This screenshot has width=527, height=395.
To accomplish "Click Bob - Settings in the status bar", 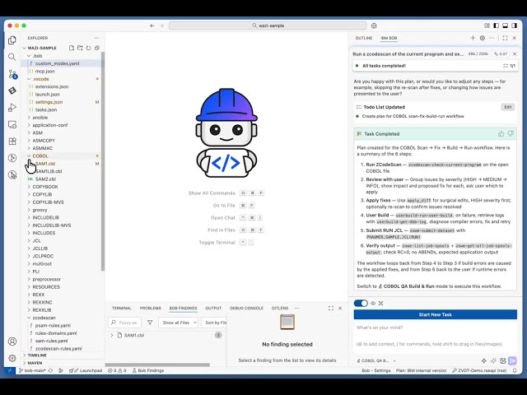I will [376, 370].
